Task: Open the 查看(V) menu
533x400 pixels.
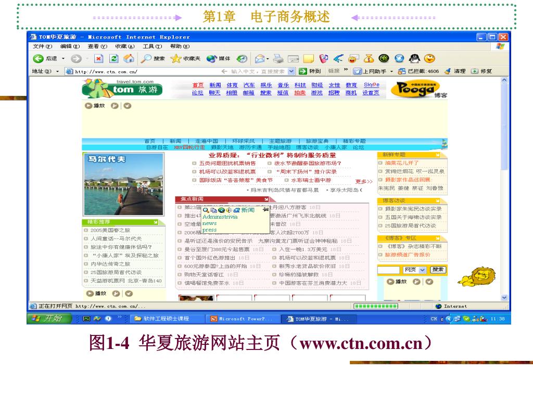Action: pos(97,46)
